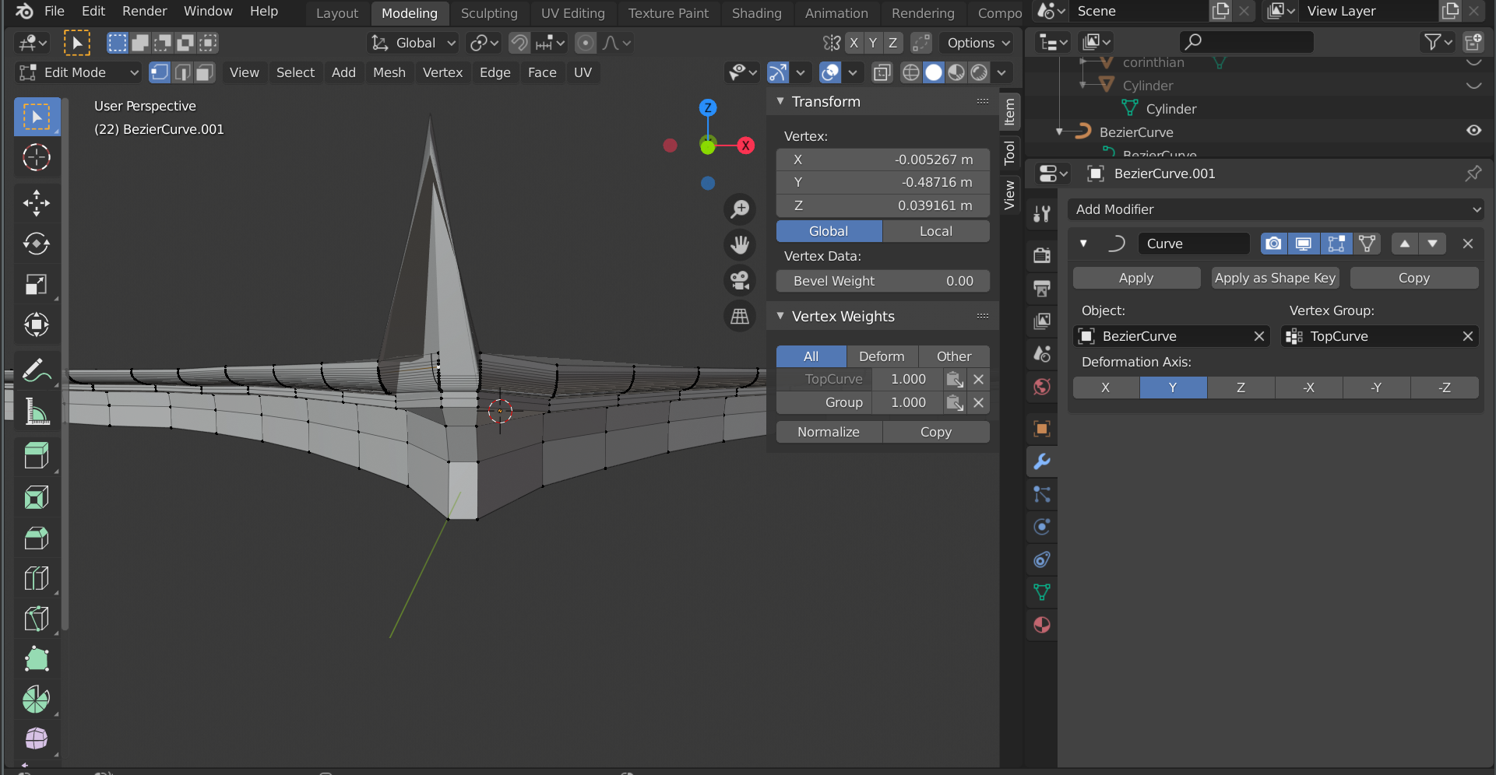Click Apply as Shape Key button
The image size is (1496, 775).
pyautogui.click(x=1275, y=278)
